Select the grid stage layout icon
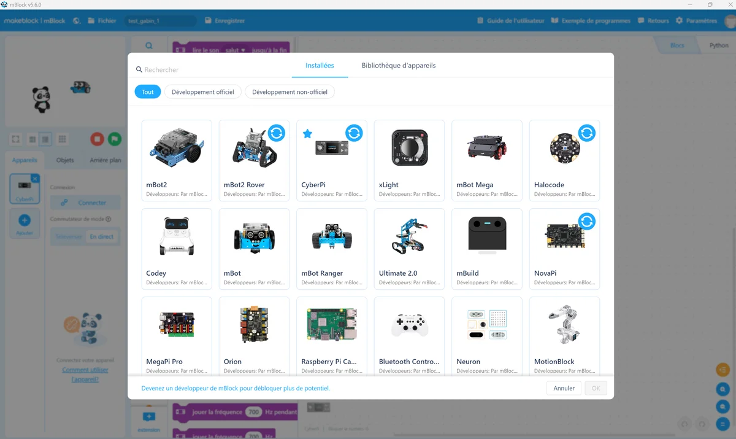The width and height of the screenshot is (736, 439). (62, 139)
